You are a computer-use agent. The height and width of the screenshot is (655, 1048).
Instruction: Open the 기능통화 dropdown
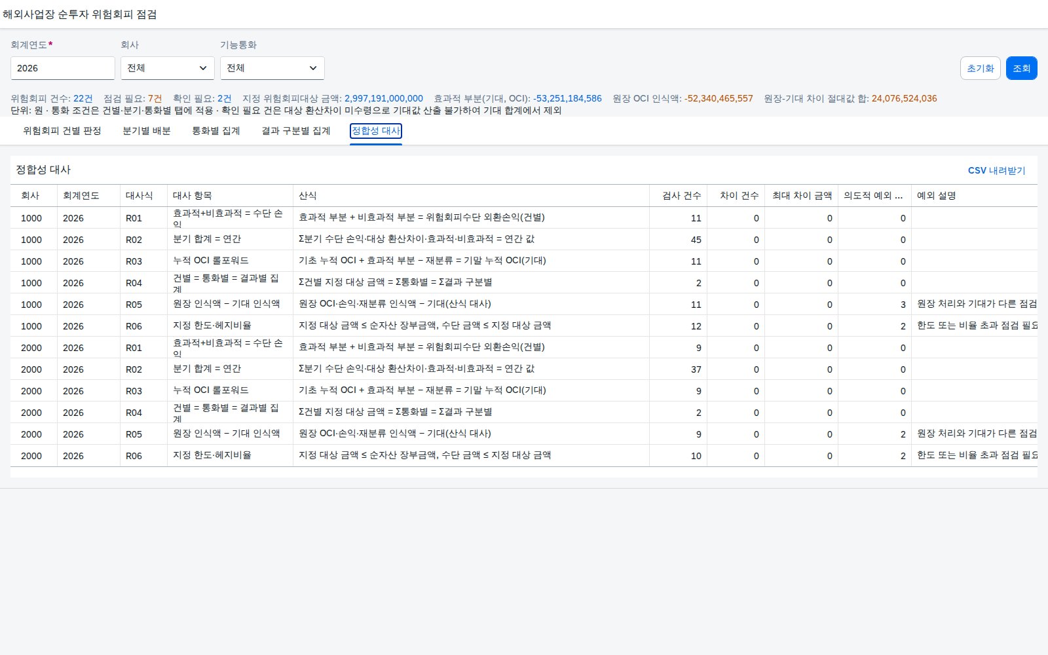[x=272, y=68]
